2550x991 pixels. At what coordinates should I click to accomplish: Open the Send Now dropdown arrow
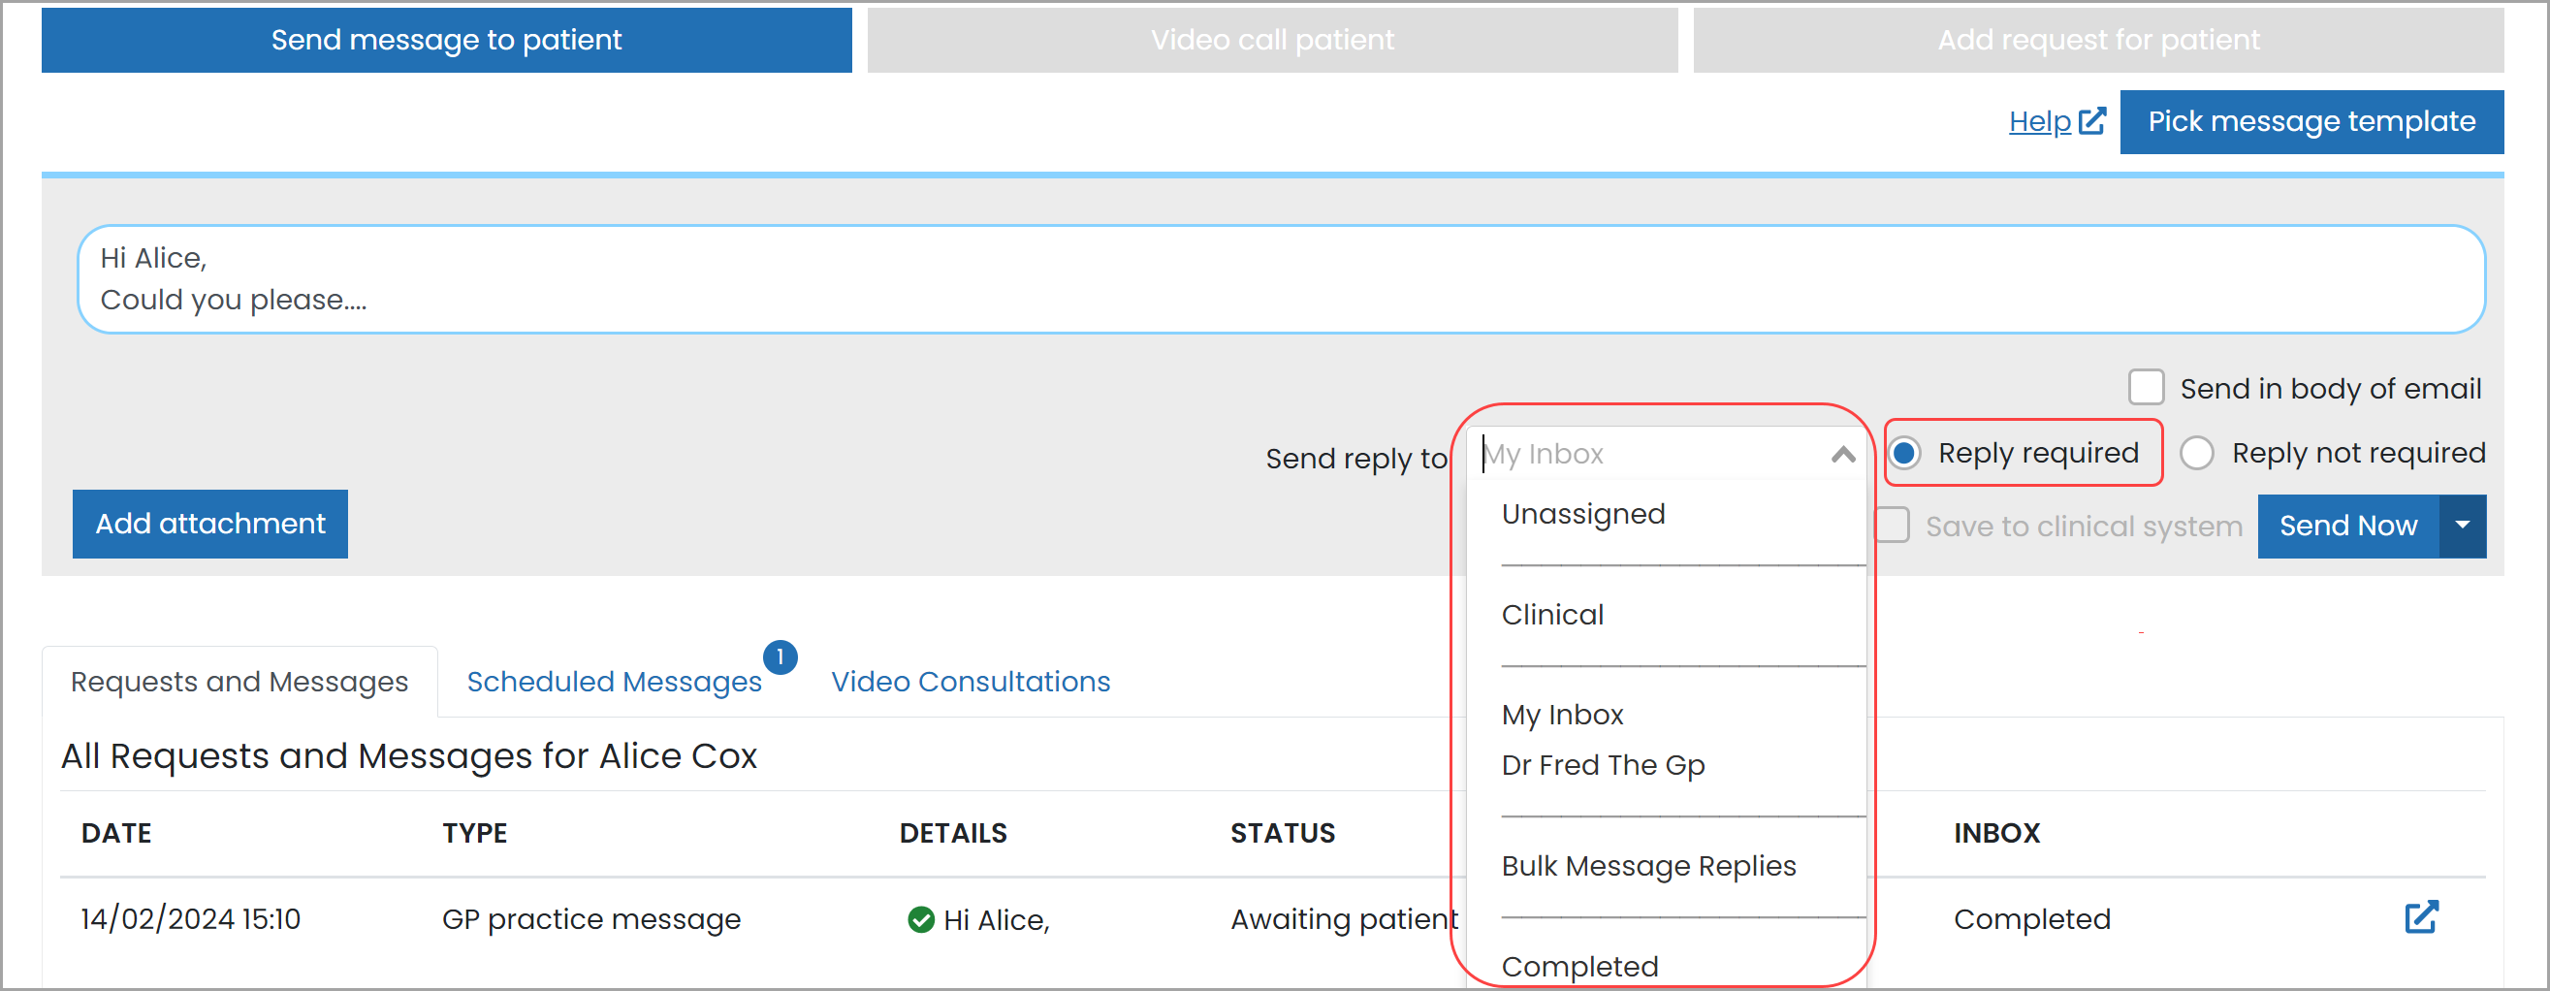pos(2464,526)
